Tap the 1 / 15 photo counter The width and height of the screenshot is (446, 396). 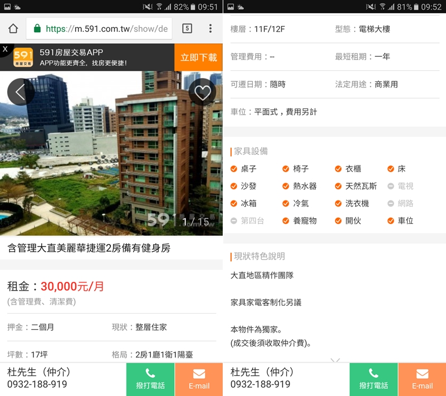point(195,222)
